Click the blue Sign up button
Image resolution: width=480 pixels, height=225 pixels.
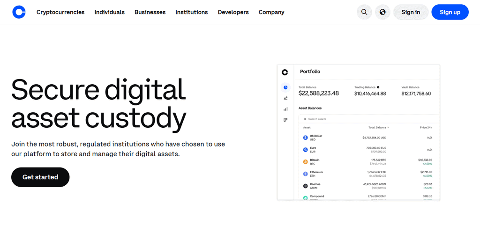click(450, 12)
